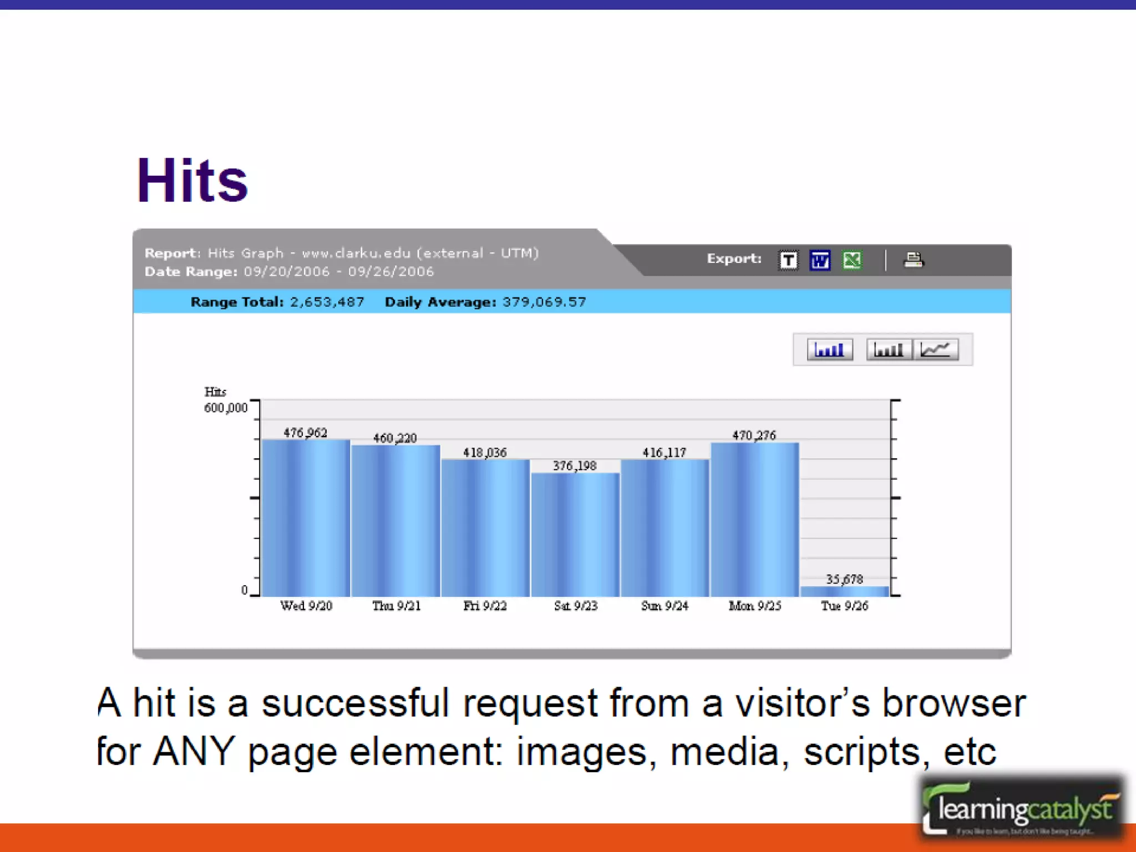Viewport: 1136px width, 852px height.
Task: Select the Thu 9/21 bar in chart
Action: 395,520
